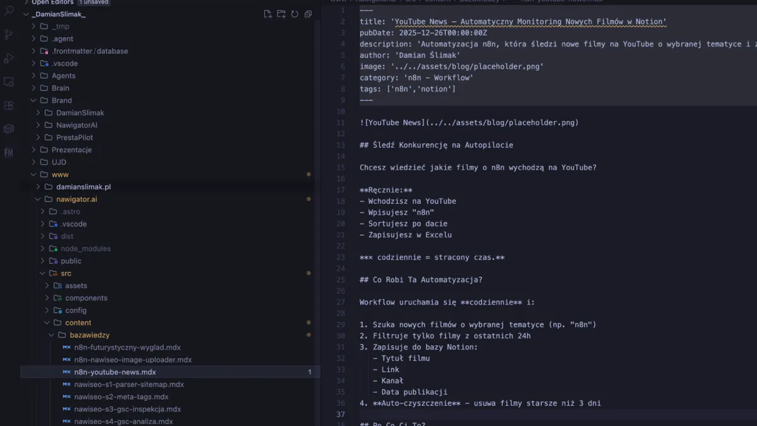Open the Front Matter (FM) panel

click(9, 153)
